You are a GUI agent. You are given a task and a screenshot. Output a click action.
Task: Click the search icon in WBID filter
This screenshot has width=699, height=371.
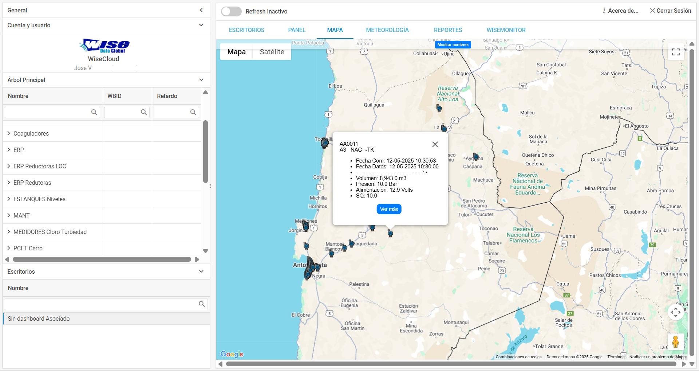pyautogui.click(x=144, y=112)
